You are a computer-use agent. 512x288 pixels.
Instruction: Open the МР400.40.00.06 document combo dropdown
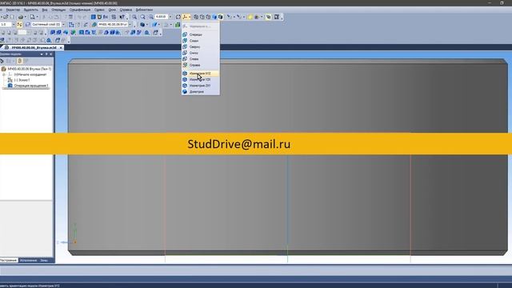pos(130,25)
